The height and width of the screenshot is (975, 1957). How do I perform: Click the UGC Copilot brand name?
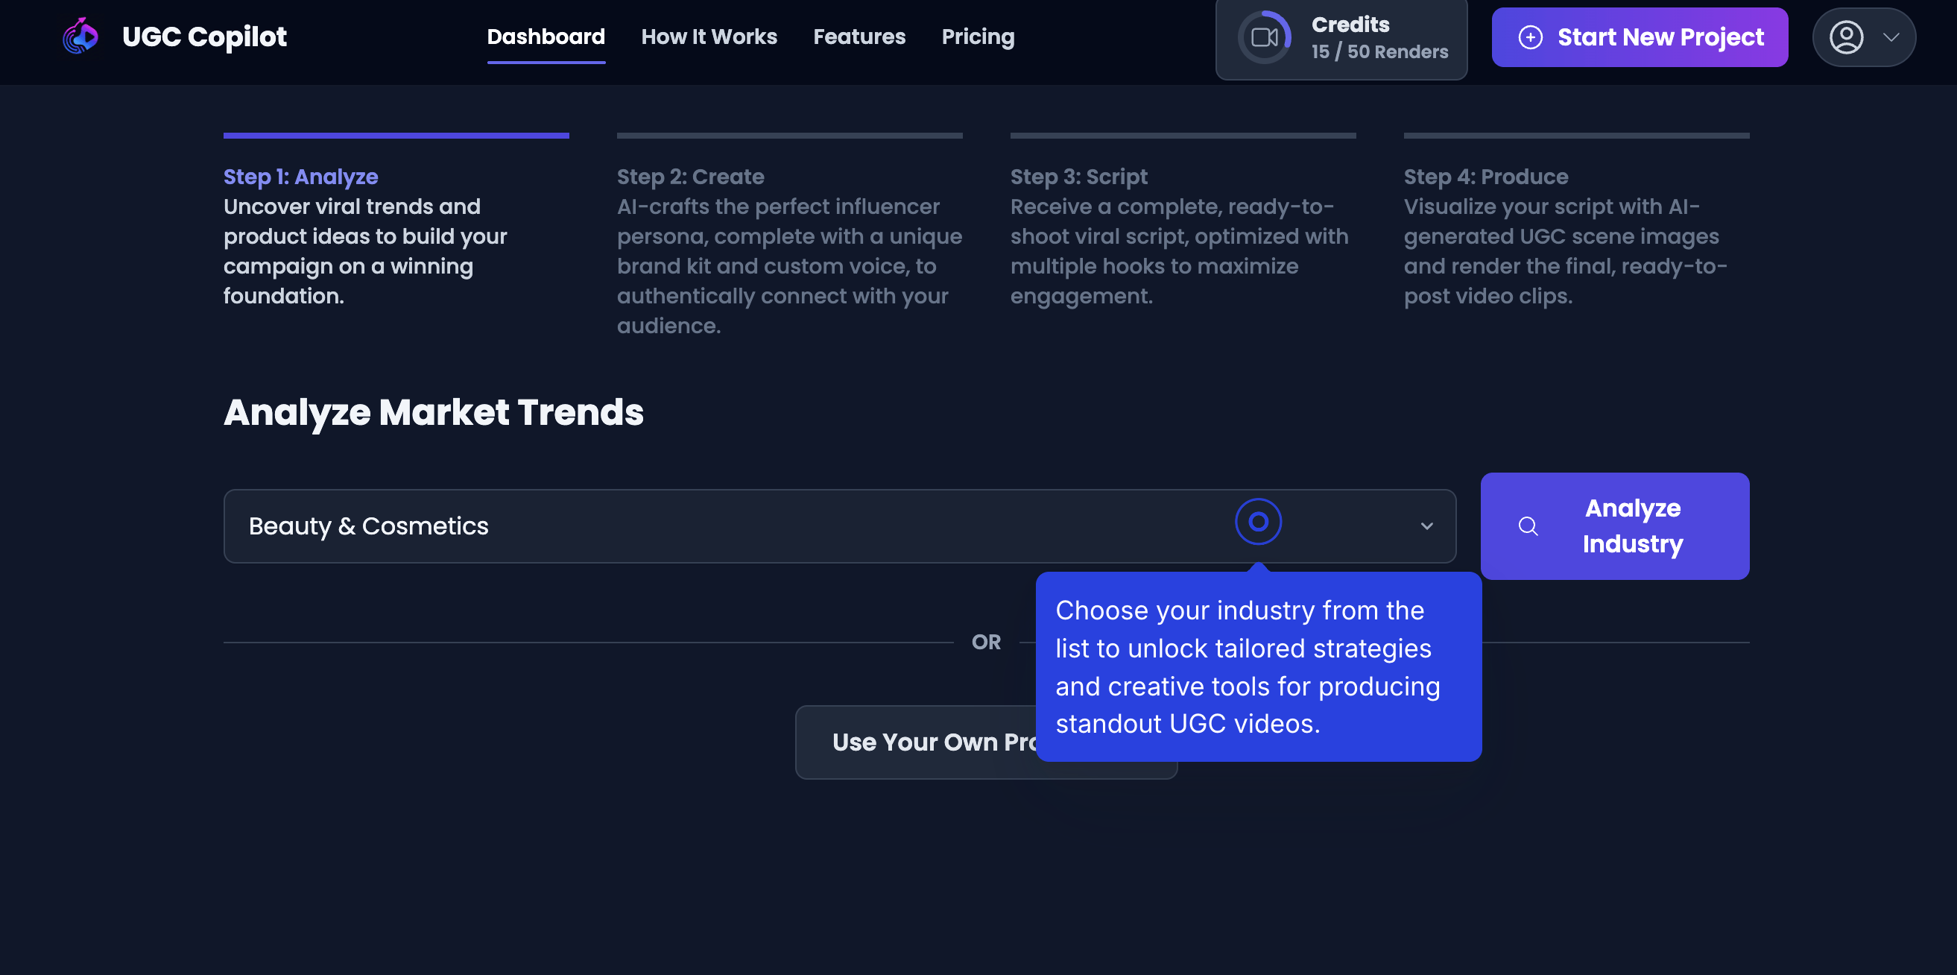pyautogui.click(x=204, y=37)
